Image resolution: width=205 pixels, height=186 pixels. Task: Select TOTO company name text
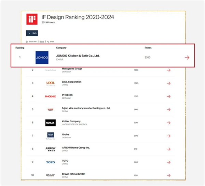pyautogui.click(x=65, y=161)
